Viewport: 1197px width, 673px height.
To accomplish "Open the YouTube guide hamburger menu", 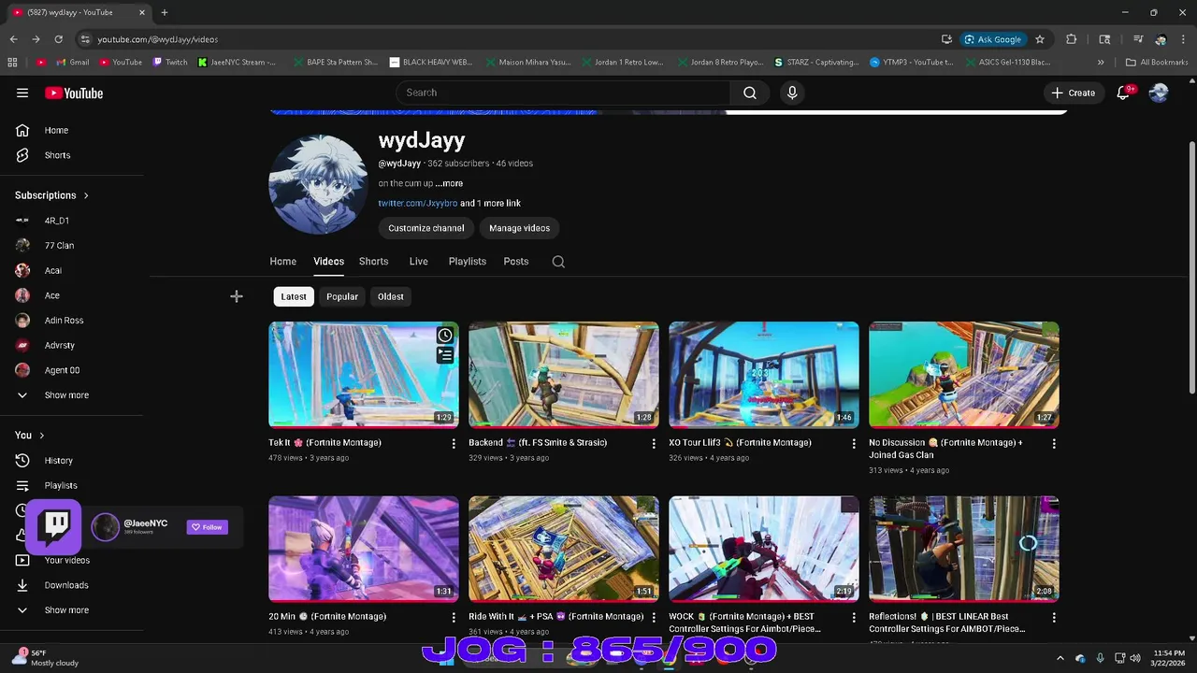I will pyautogui.click(x=22, y=93).
